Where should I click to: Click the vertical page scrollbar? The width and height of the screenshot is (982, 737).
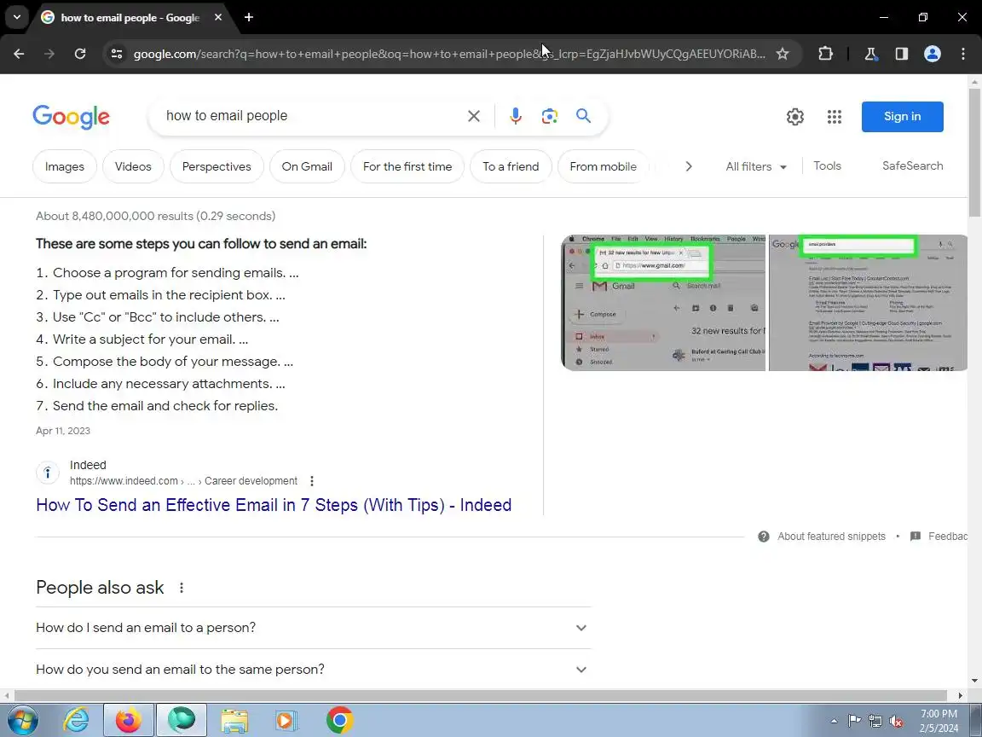(x=974, y=154)
